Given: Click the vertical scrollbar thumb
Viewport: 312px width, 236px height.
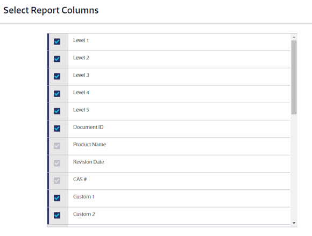Looking at the screenshot, I should coord(294,77).
